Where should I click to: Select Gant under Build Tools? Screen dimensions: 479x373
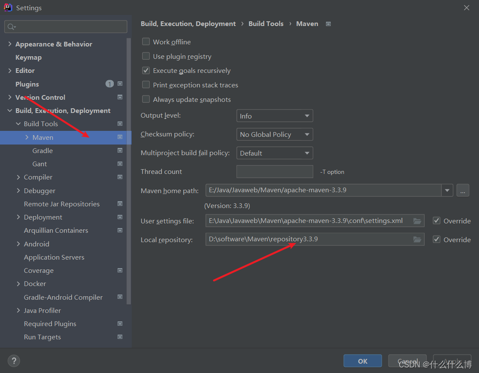[x=40, y=164]
